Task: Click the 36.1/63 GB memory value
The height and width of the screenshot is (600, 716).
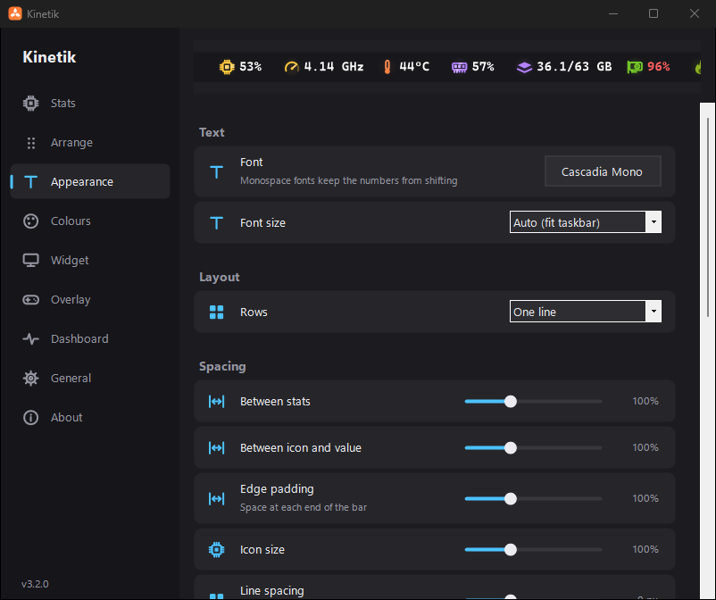Action: (x=574, y=67)
